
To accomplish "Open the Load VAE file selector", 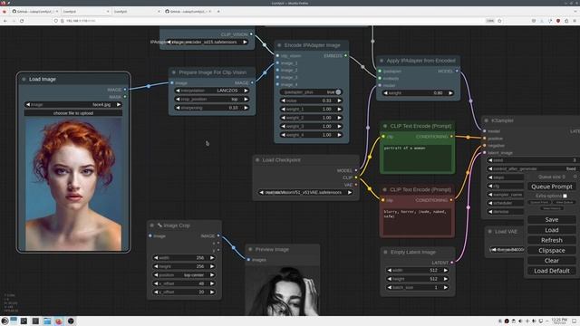I will tap(507, 250).
